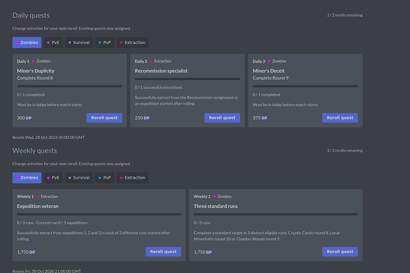Click Expedition veteran's 1,750 DP reward
The width and height of the screenshot is (410, 273).
point(26,252)
